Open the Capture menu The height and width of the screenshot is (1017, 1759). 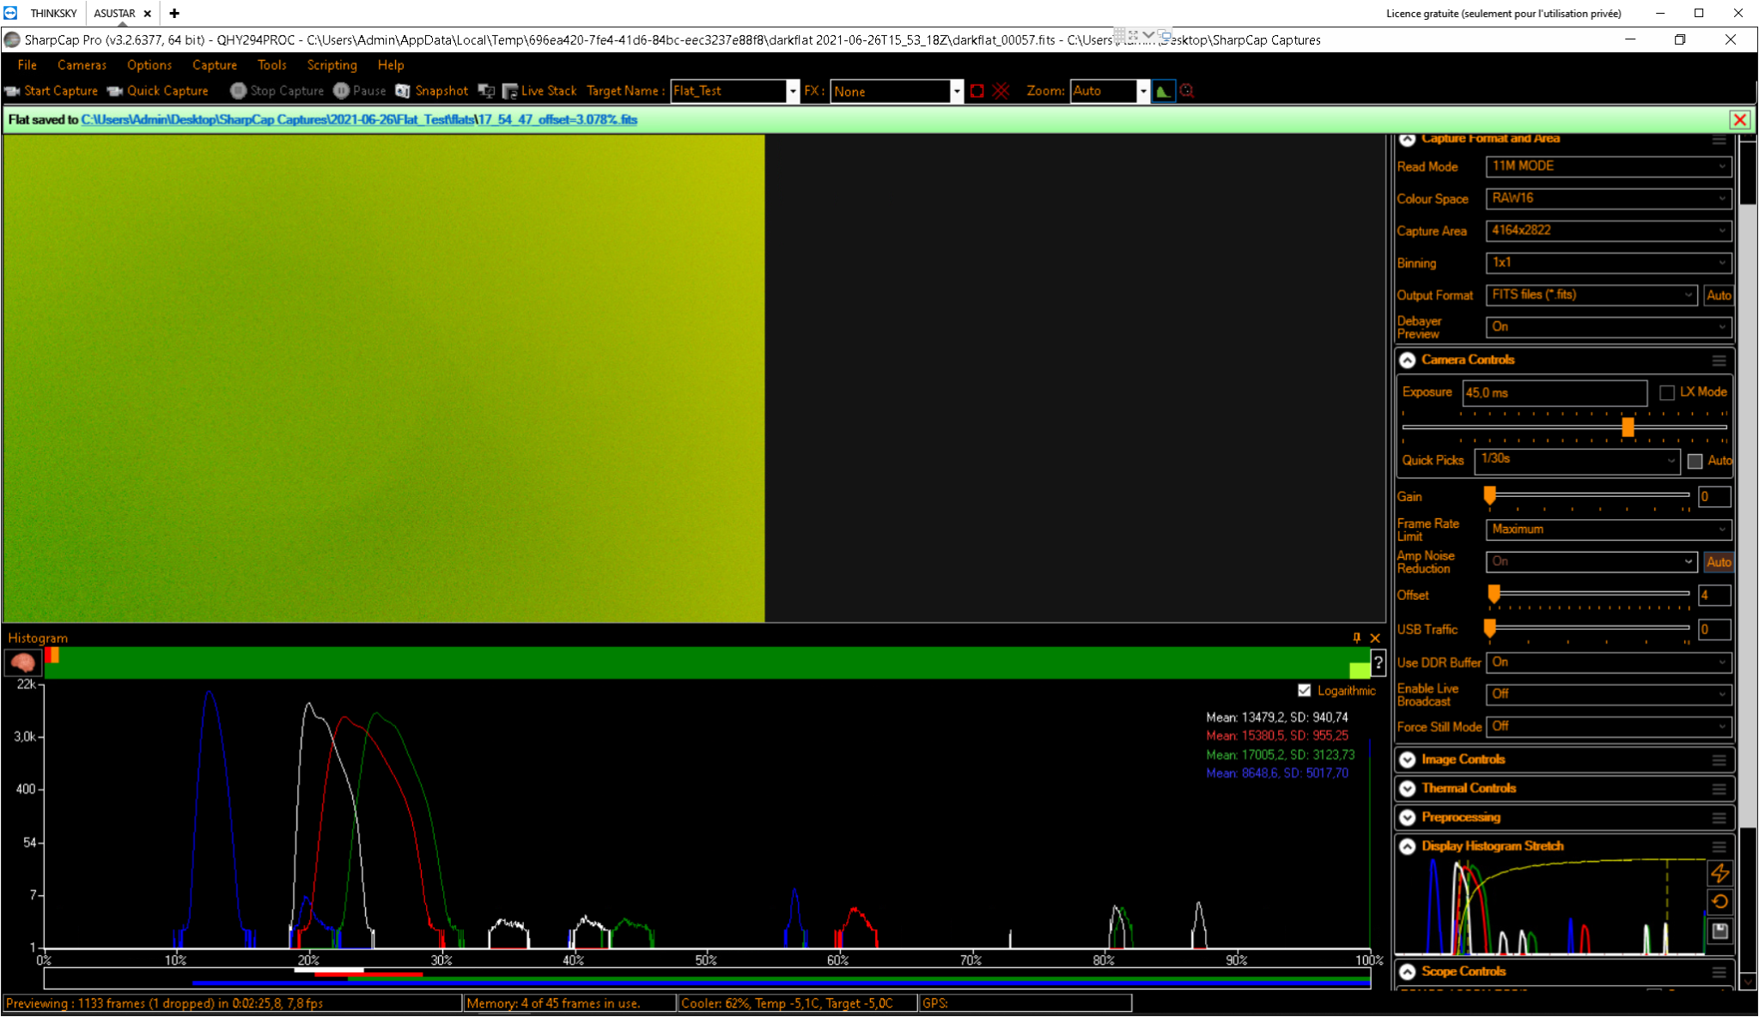click(x=215, y=65)
